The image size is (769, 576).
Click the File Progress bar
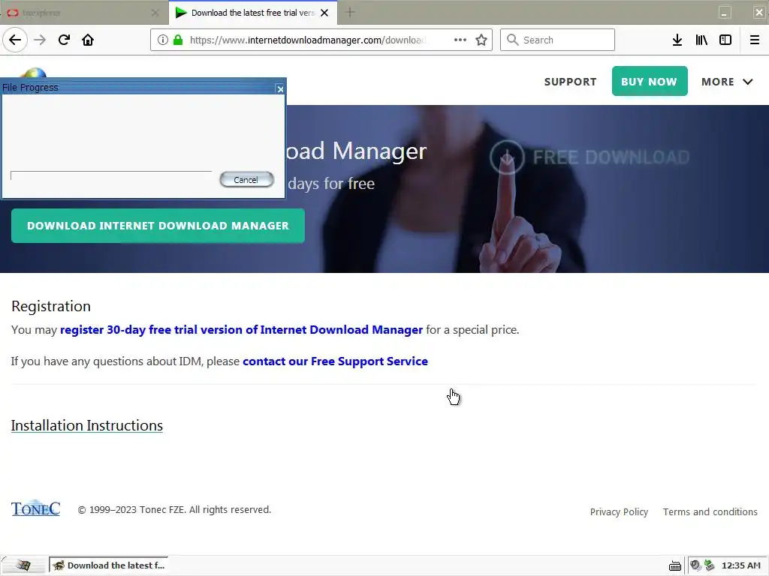111,175
